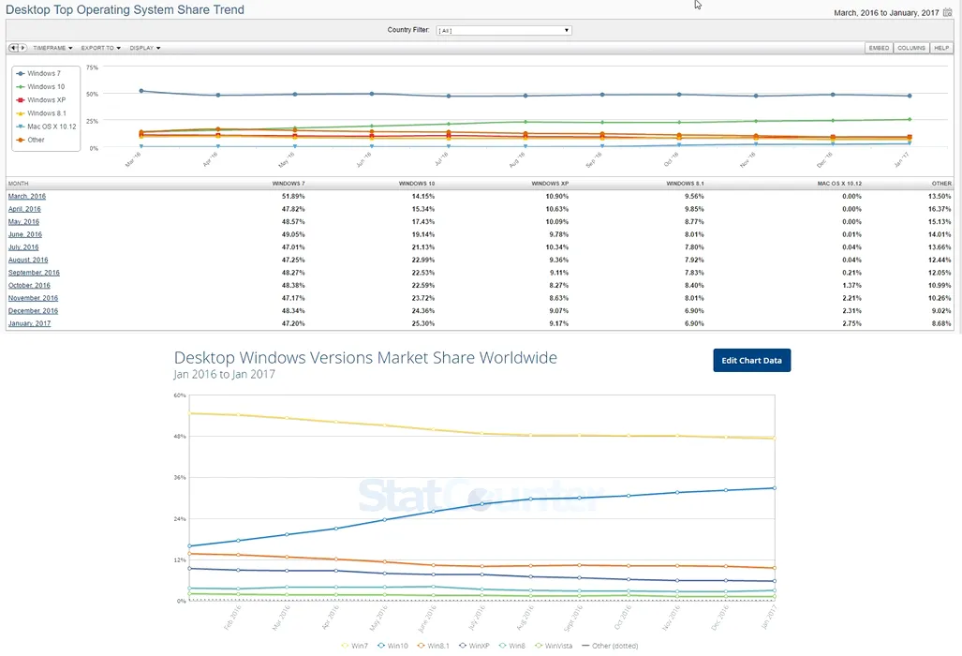Select the 8.68% cell for January 2017
Screen dimensions: 962x656
click(x=941, y=323)
